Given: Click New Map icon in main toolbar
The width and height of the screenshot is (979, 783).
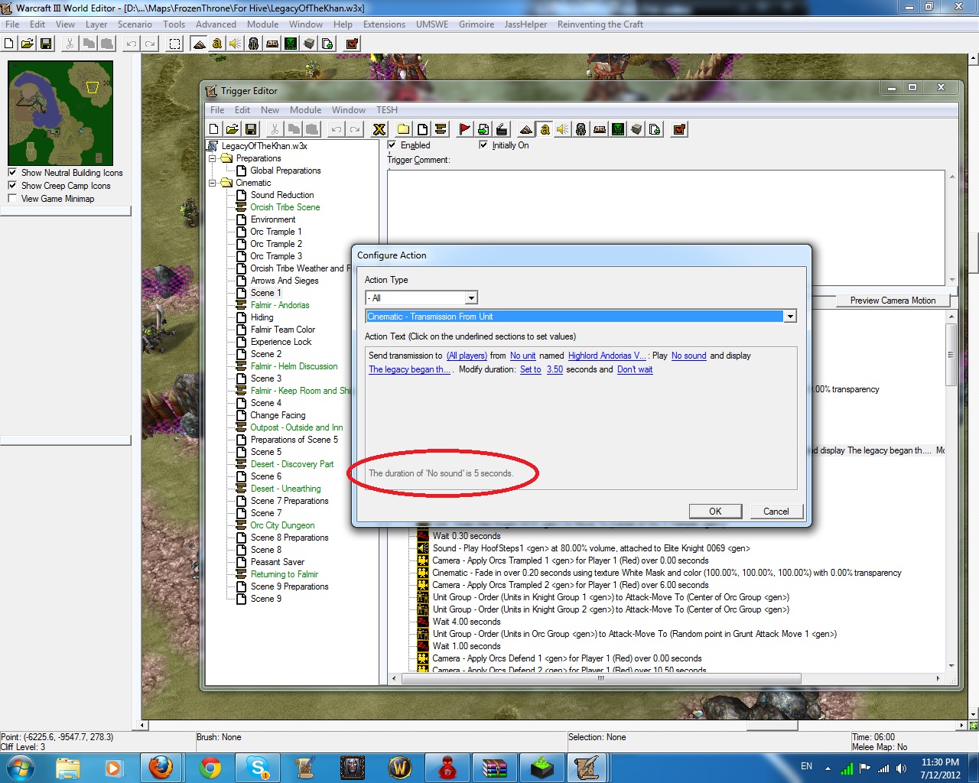Looking at the screenshot, I should click(9, 44).
